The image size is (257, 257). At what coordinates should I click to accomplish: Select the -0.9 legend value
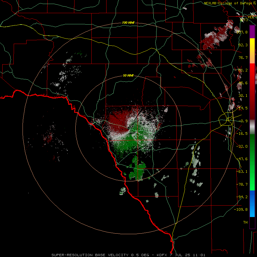click(243, 121)
